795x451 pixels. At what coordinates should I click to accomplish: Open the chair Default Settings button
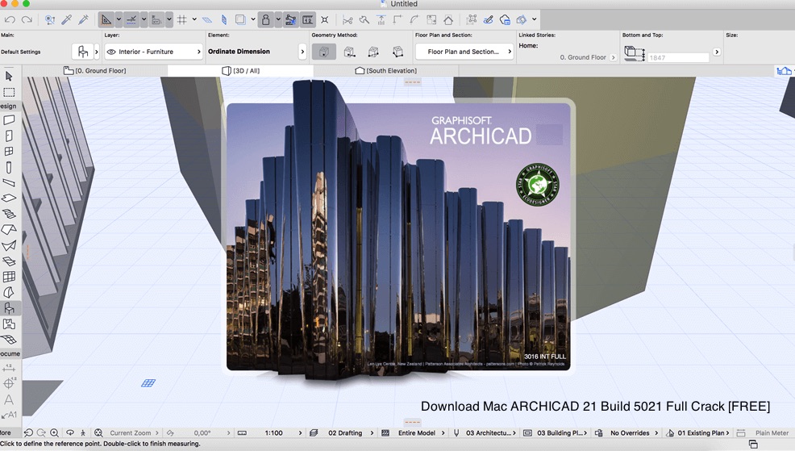[x=82, y=52]
